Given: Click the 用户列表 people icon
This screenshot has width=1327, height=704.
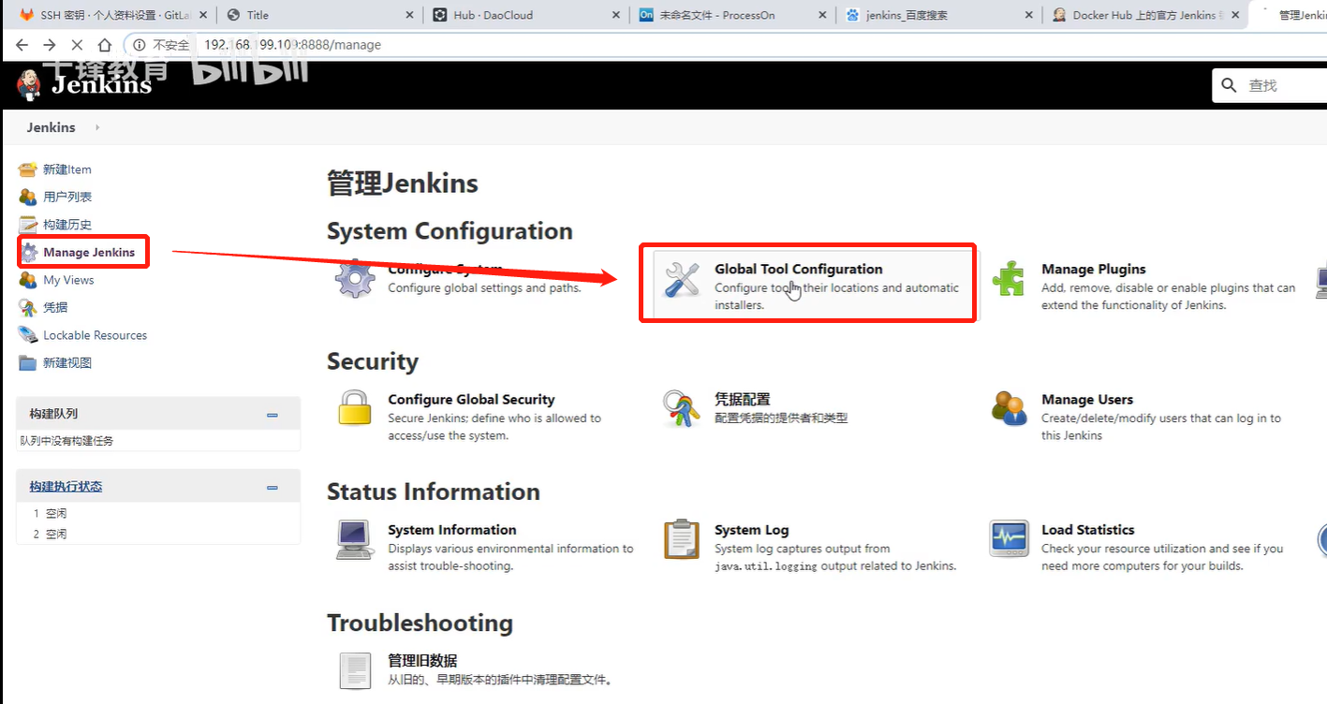Looking at the screenshot, I should (28, 197).
